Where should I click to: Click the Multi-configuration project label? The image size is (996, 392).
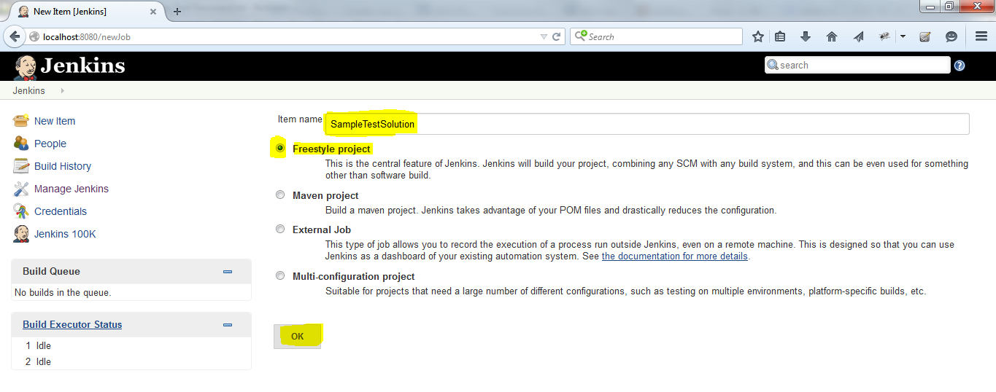pos(354,276)
